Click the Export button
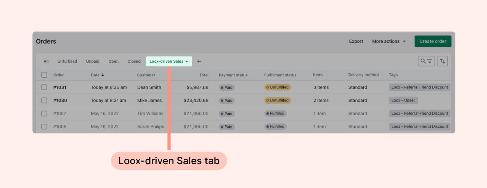Viewport: 487px width, 188px height. (x=356, y=41)
